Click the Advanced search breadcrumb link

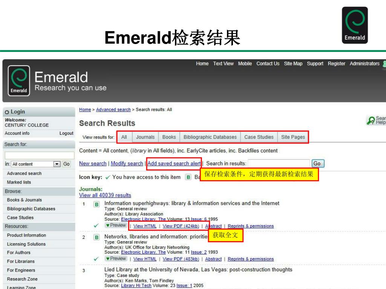pos(113,110)
